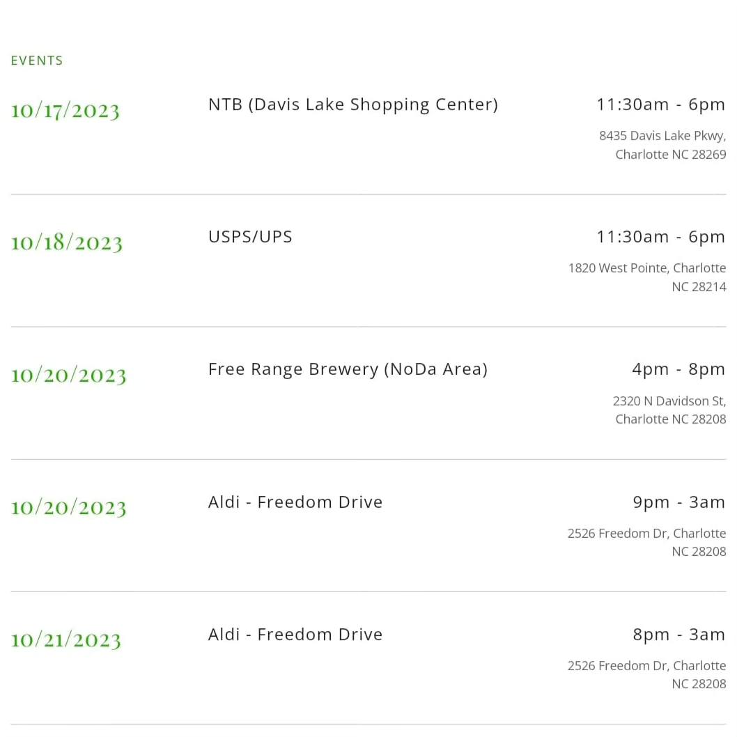The height and width of the screenshot is (737, 737).
Task: Open 2526 Freedom Dr address for 10/21 event
Action: (646, 674)
